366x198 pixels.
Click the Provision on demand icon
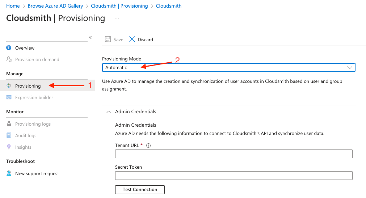point(9,59)
